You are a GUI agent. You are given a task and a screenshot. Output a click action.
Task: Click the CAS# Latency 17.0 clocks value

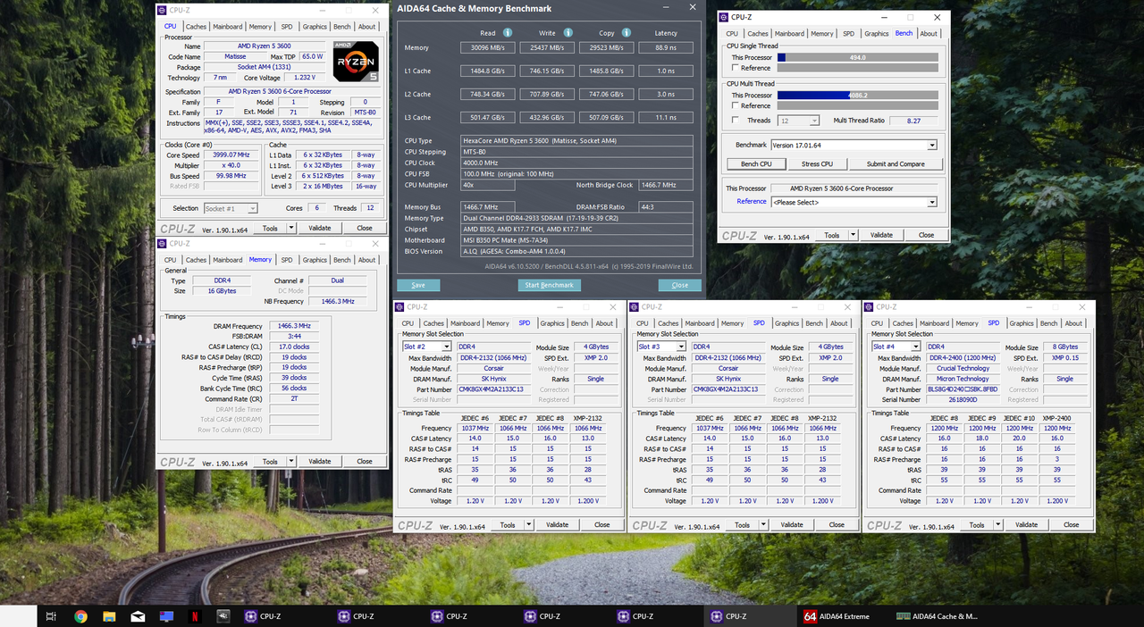pos(293,347)
